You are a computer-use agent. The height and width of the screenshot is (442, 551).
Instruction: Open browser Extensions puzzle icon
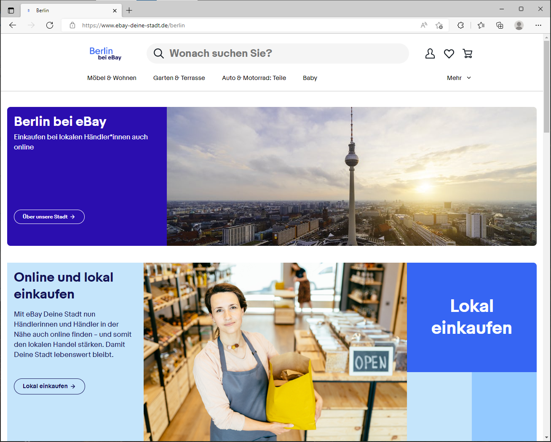(x=461, y=25)
